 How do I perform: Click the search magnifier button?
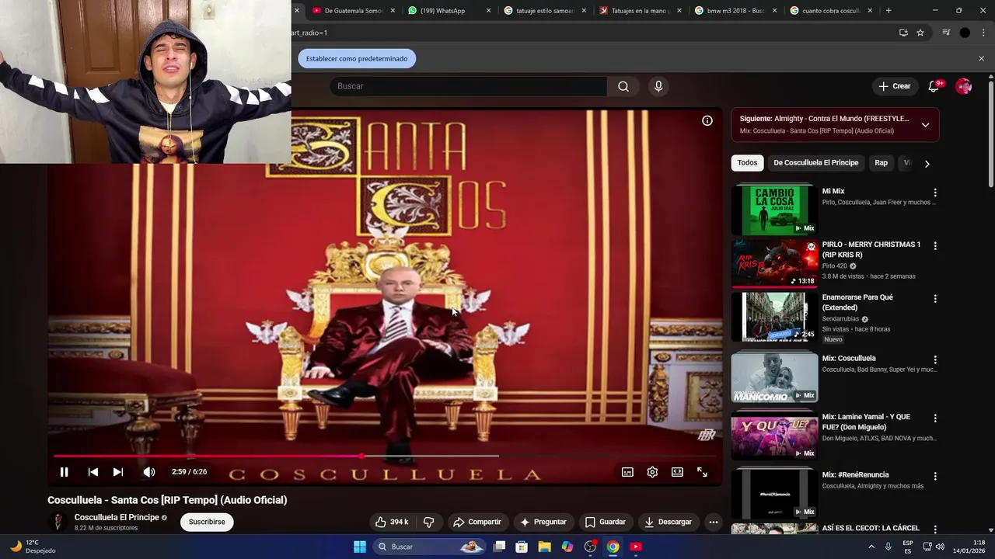(623, 86)
